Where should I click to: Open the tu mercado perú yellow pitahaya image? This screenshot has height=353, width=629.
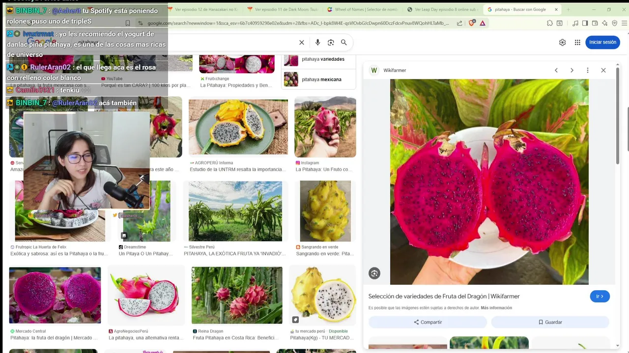(x=322, y=295)
